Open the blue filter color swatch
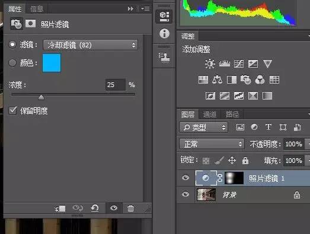This screenshot has width=310, height=234. pos(52,63)
